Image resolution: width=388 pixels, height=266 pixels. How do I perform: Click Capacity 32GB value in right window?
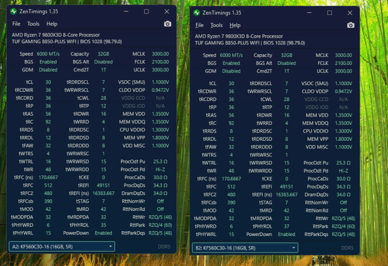point(287,55)
